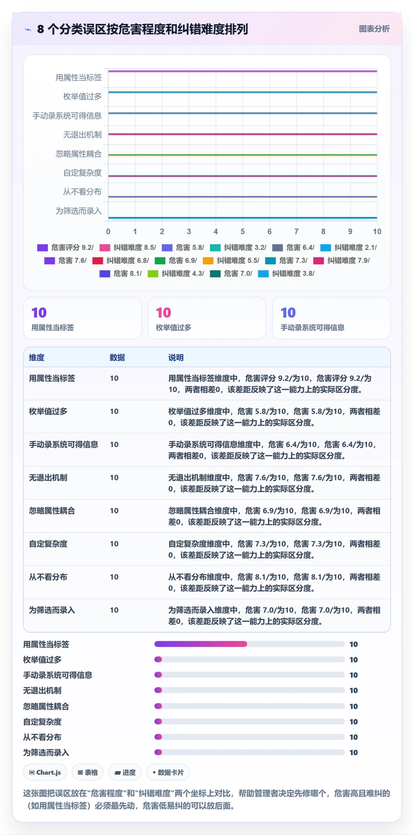Toggle the 危害 7.6/ legend entry

click(65, 261)
